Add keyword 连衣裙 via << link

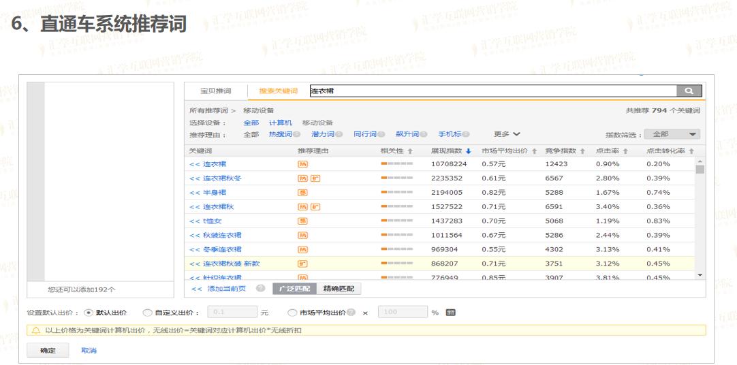click(x=207, y=164)
